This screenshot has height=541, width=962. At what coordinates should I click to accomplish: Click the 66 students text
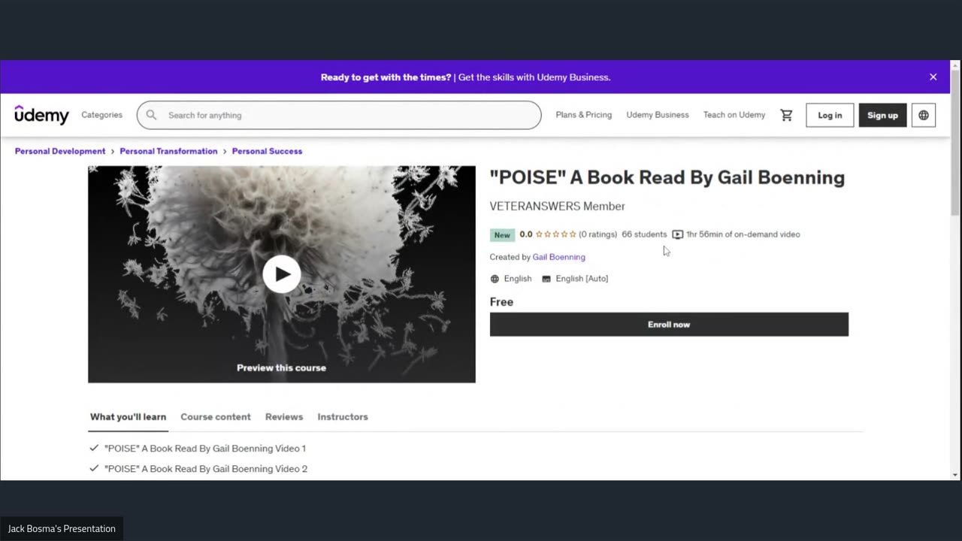tap(644, 234)
